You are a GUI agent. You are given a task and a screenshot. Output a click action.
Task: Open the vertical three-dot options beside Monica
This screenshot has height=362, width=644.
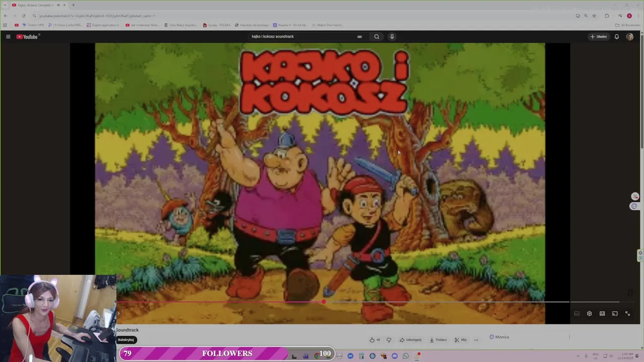point(570,337)
